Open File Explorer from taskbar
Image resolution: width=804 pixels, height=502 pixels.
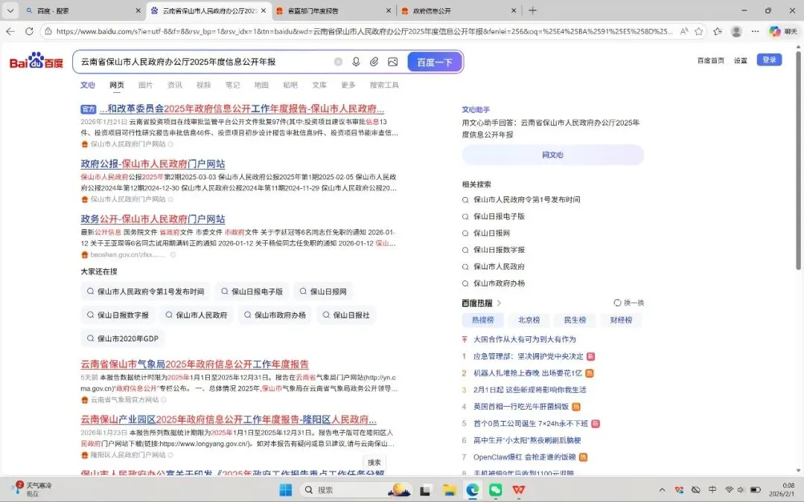click(449, 489)
